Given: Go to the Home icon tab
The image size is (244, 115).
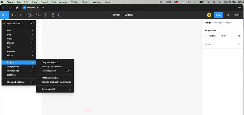Looking at the screenshot, I should (x=17, y=8).
